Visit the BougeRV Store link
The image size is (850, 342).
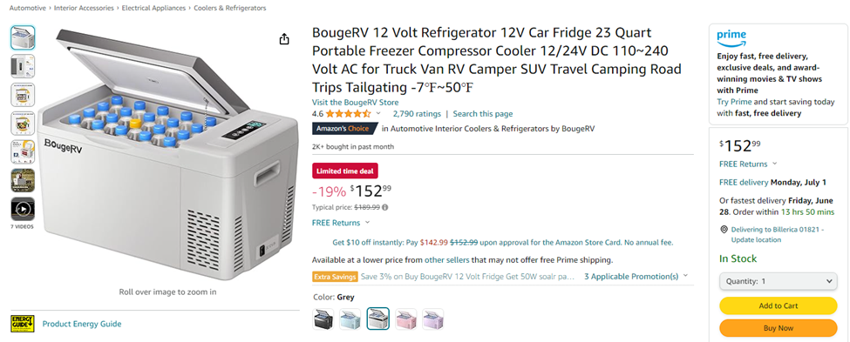point(355,103)
